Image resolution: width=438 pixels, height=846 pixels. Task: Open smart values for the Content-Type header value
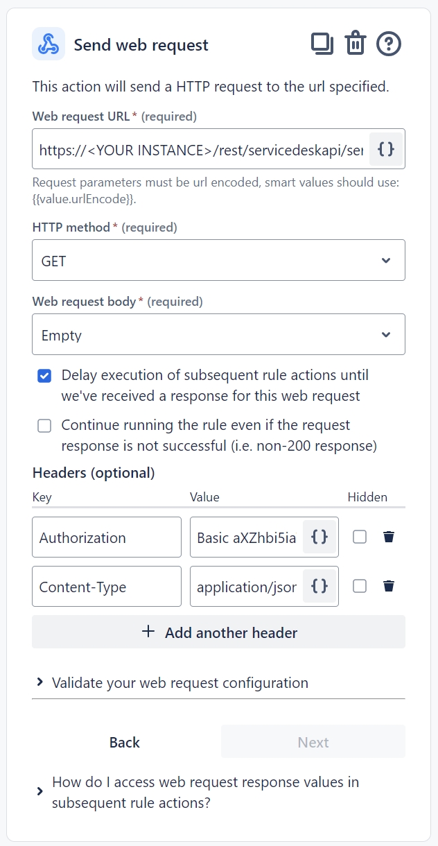[319, 586]
